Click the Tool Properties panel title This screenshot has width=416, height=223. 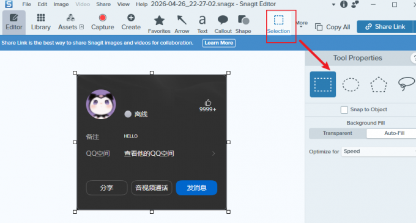point(358,58)
